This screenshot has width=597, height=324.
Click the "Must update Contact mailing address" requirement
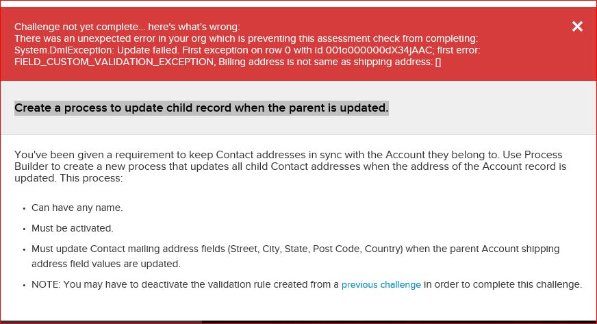[130, 249]
